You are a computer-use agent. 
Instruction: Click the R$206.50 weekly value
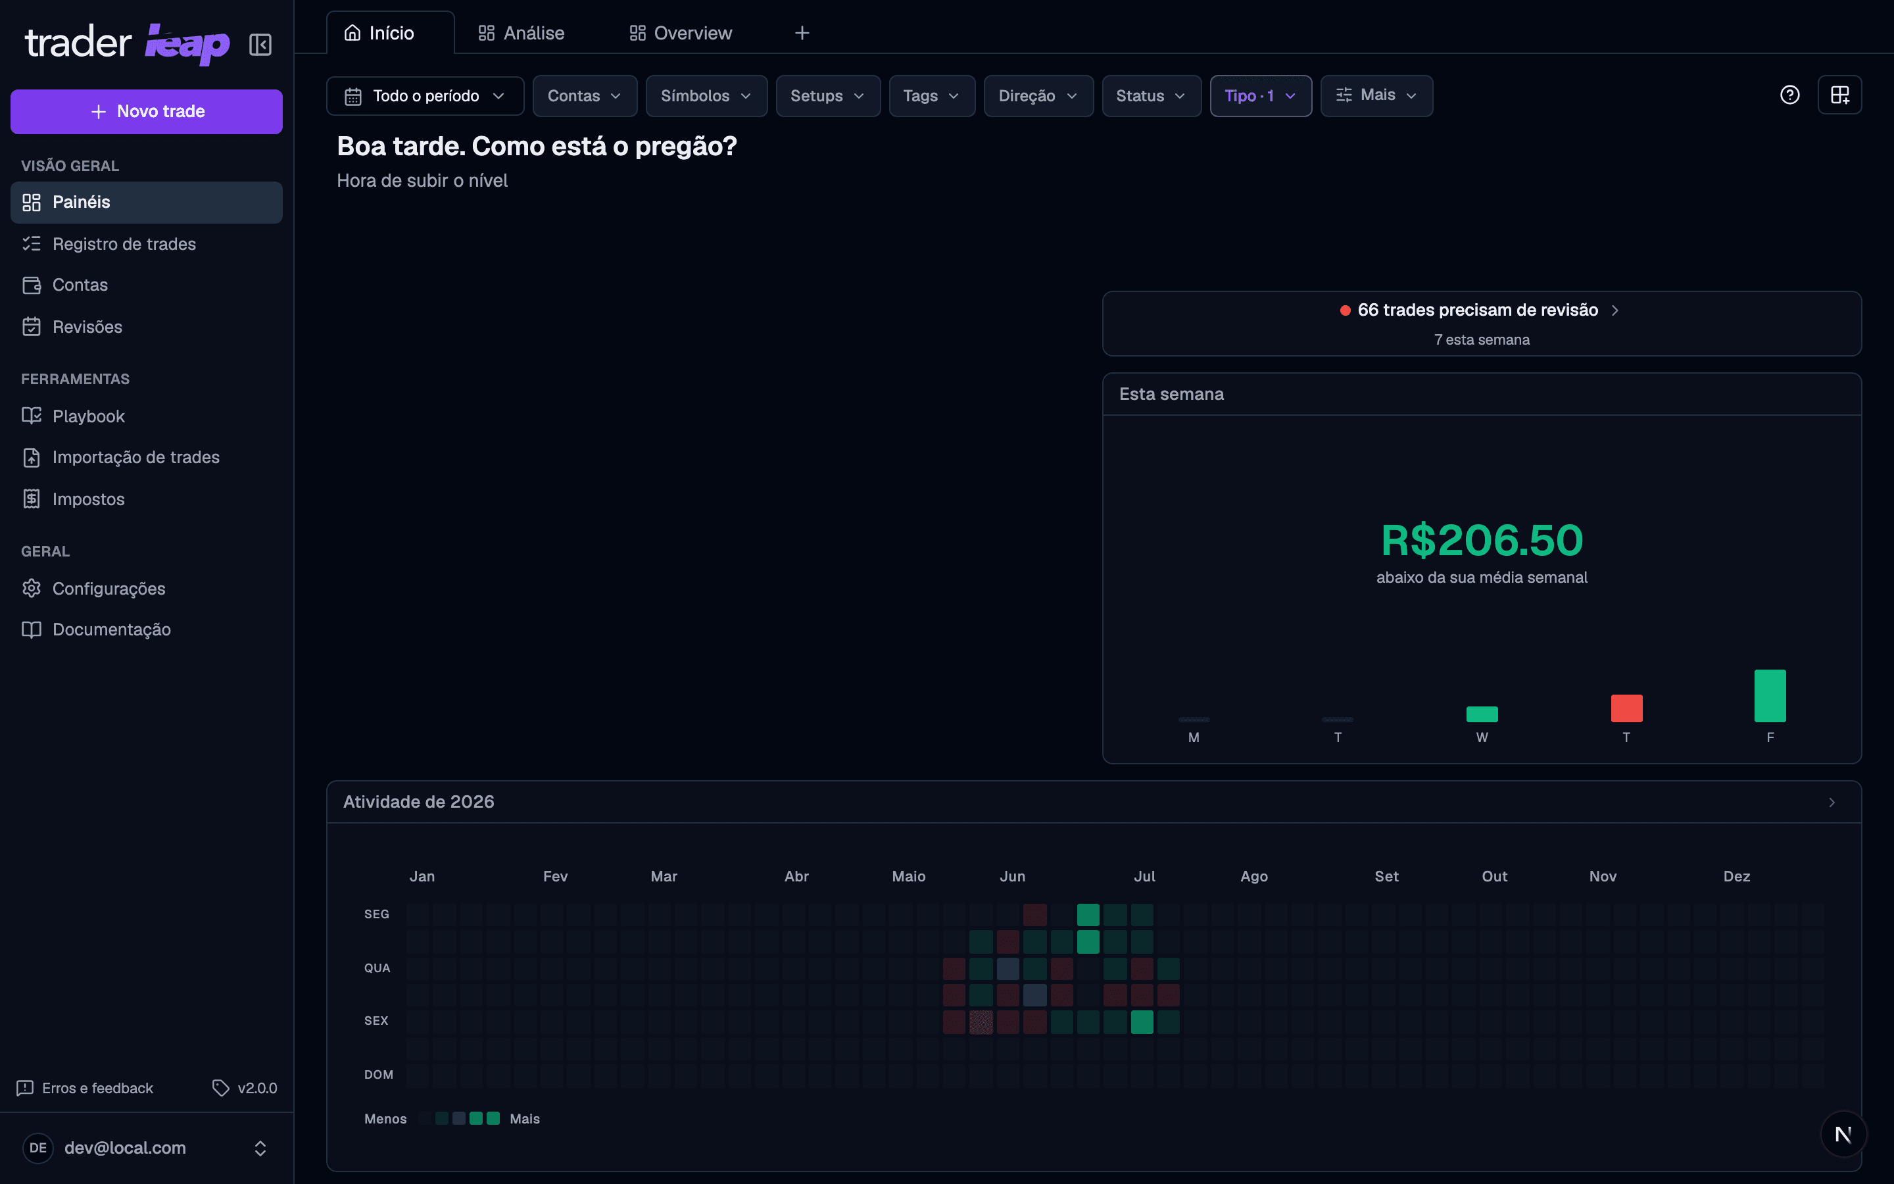[1482, 540]
